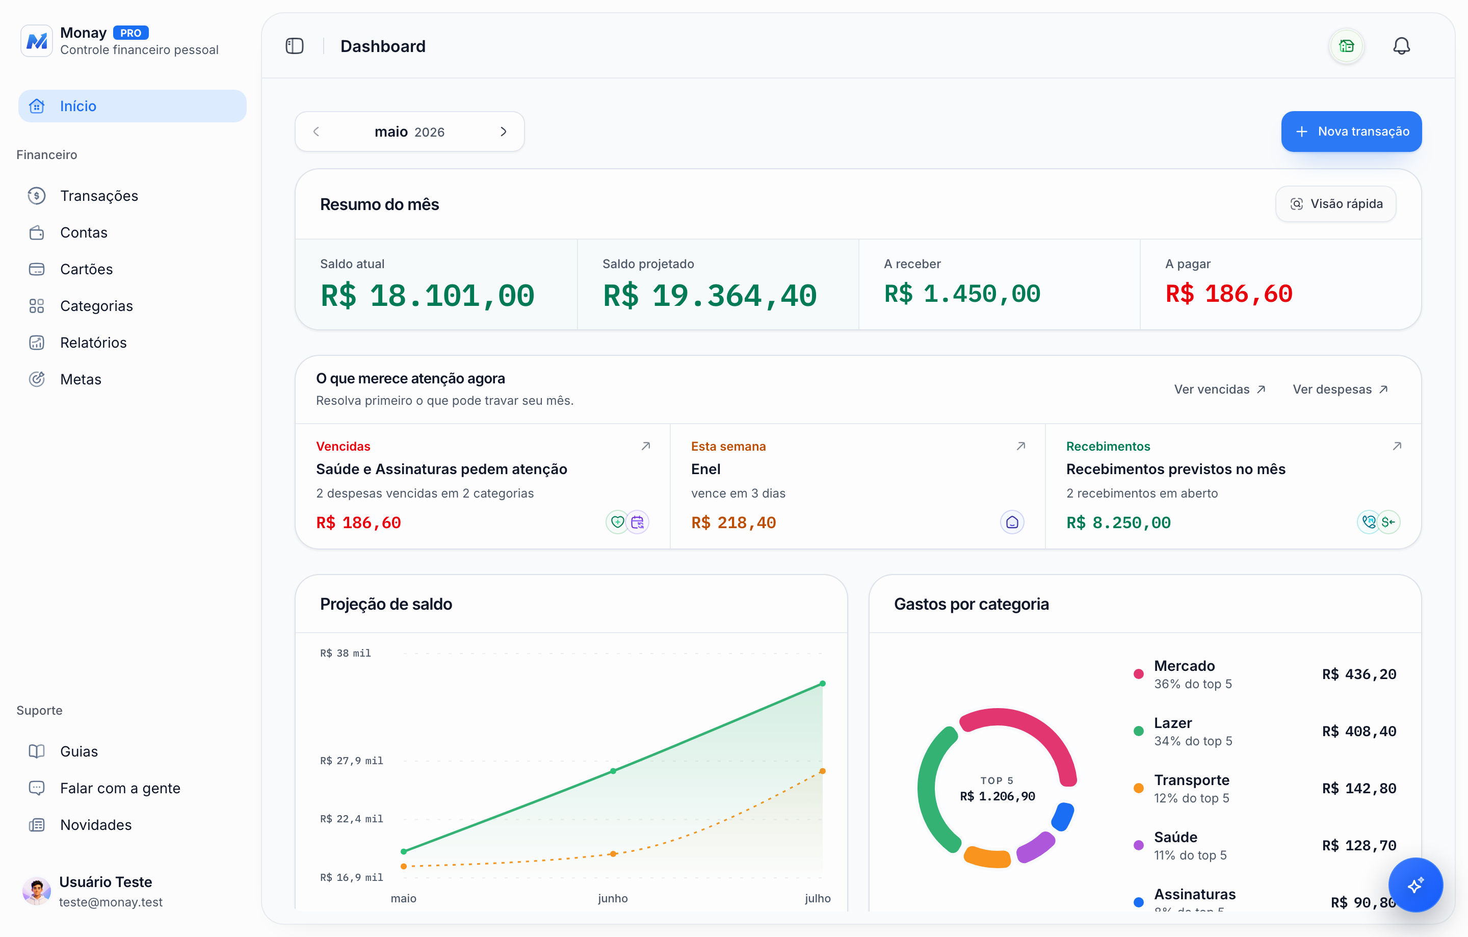Go to previous month

pyautogui.click(x=316, y=132)
